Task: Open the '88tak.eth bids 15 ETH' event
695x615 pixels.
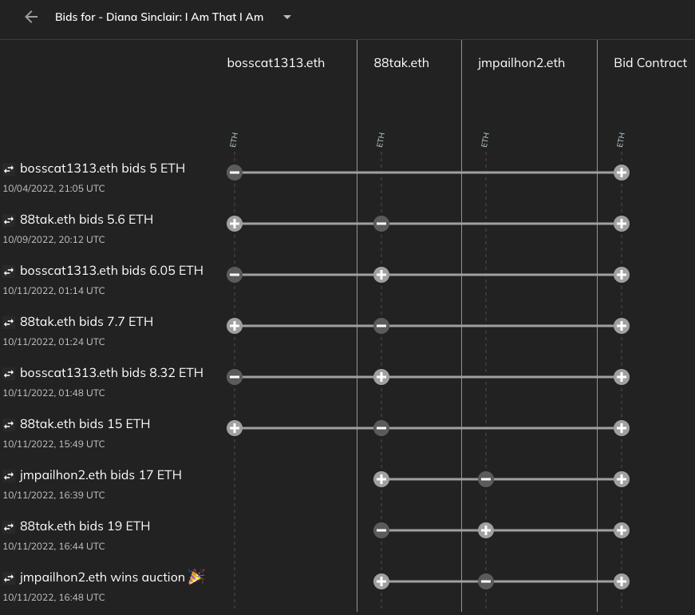Action: (85, 424)
